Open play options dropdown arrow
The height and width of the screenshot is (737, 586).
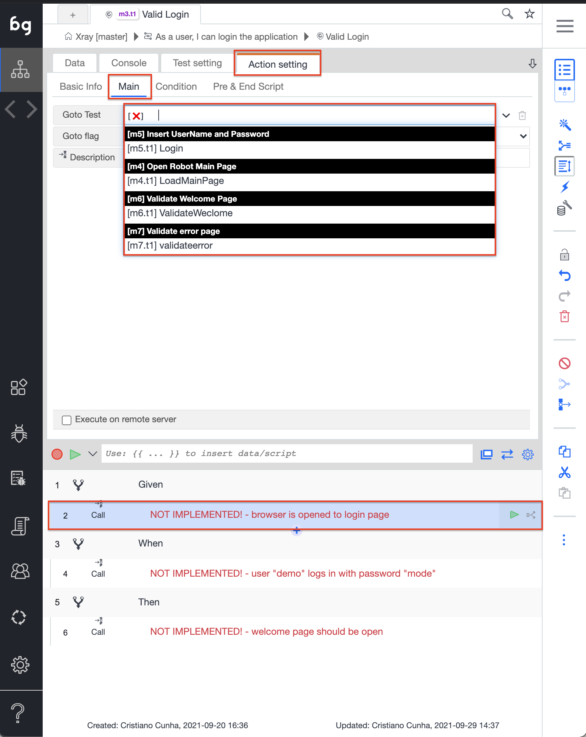point(93,454)
